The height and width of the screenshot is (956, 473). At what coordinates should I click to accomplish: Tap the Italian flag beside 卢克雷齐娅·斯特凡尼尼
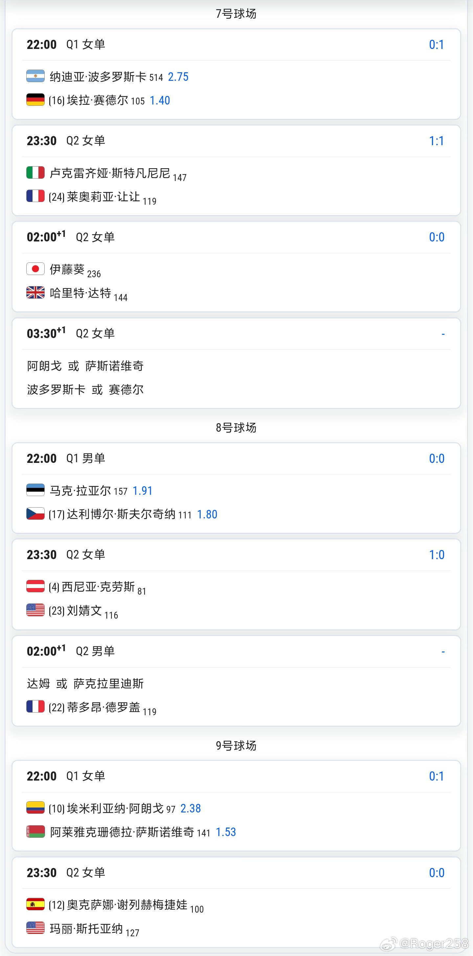pos(35,172)
